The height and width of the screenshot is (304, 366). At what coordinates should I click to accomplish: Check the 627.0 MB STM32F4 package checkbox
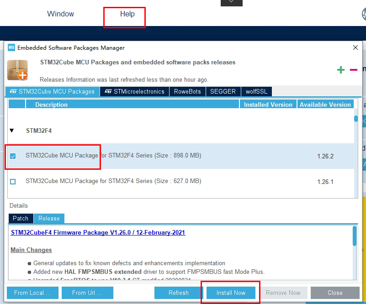tap(13, 181)
